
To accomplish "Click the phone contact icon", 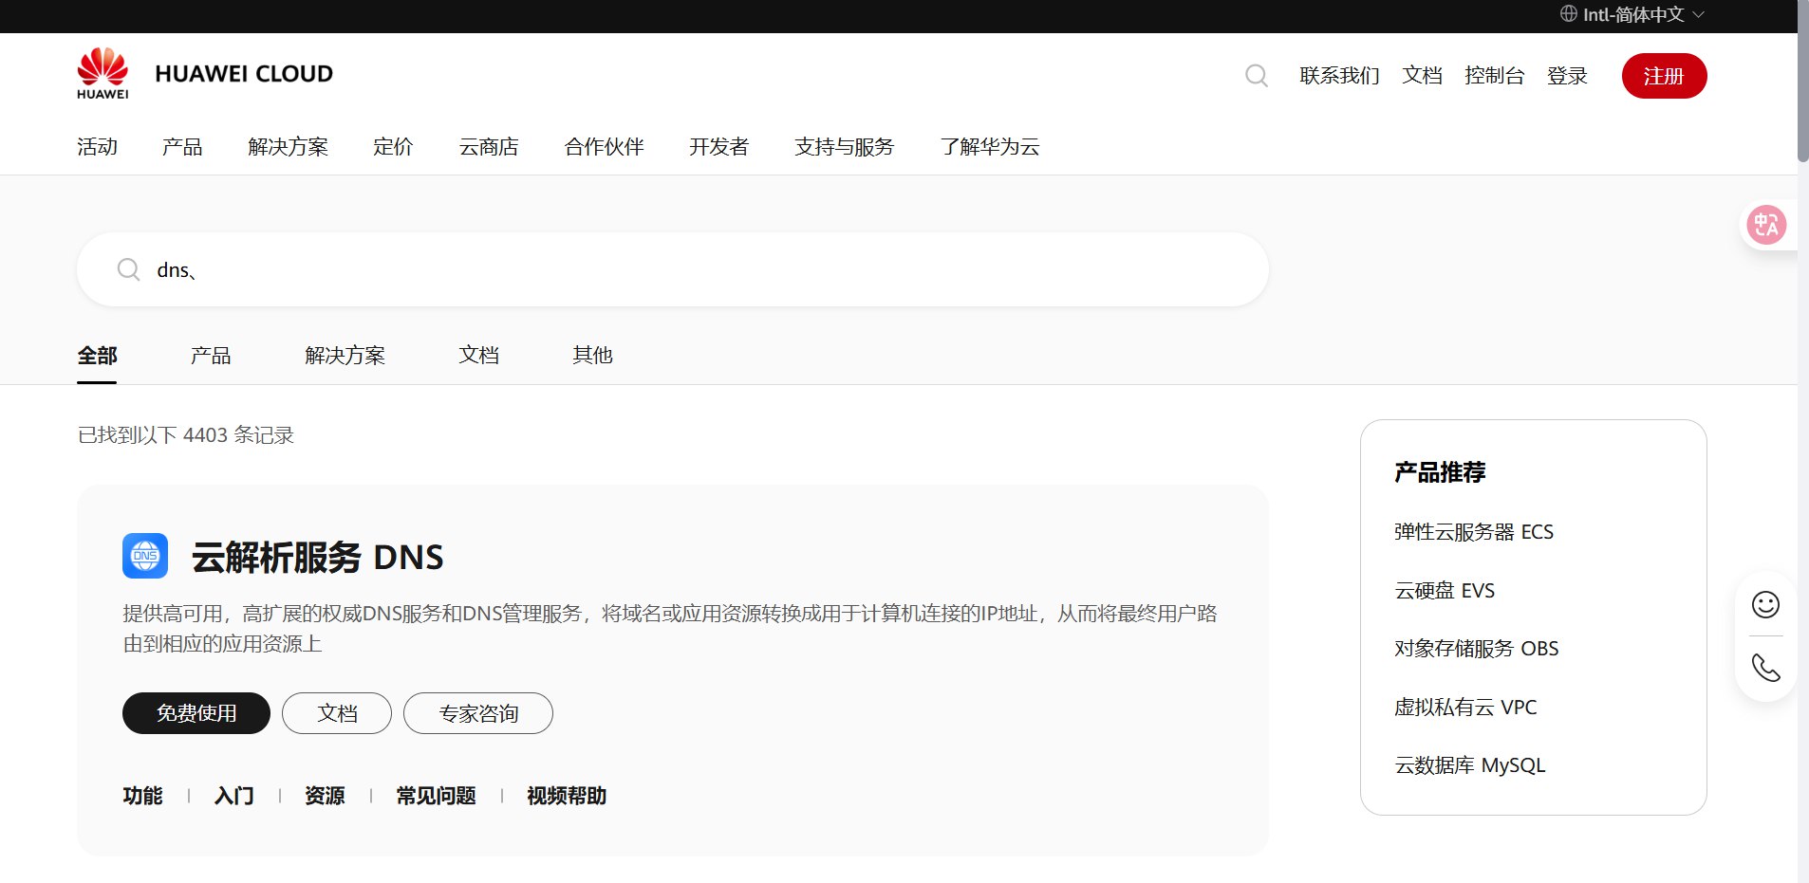I will 1765,669.
